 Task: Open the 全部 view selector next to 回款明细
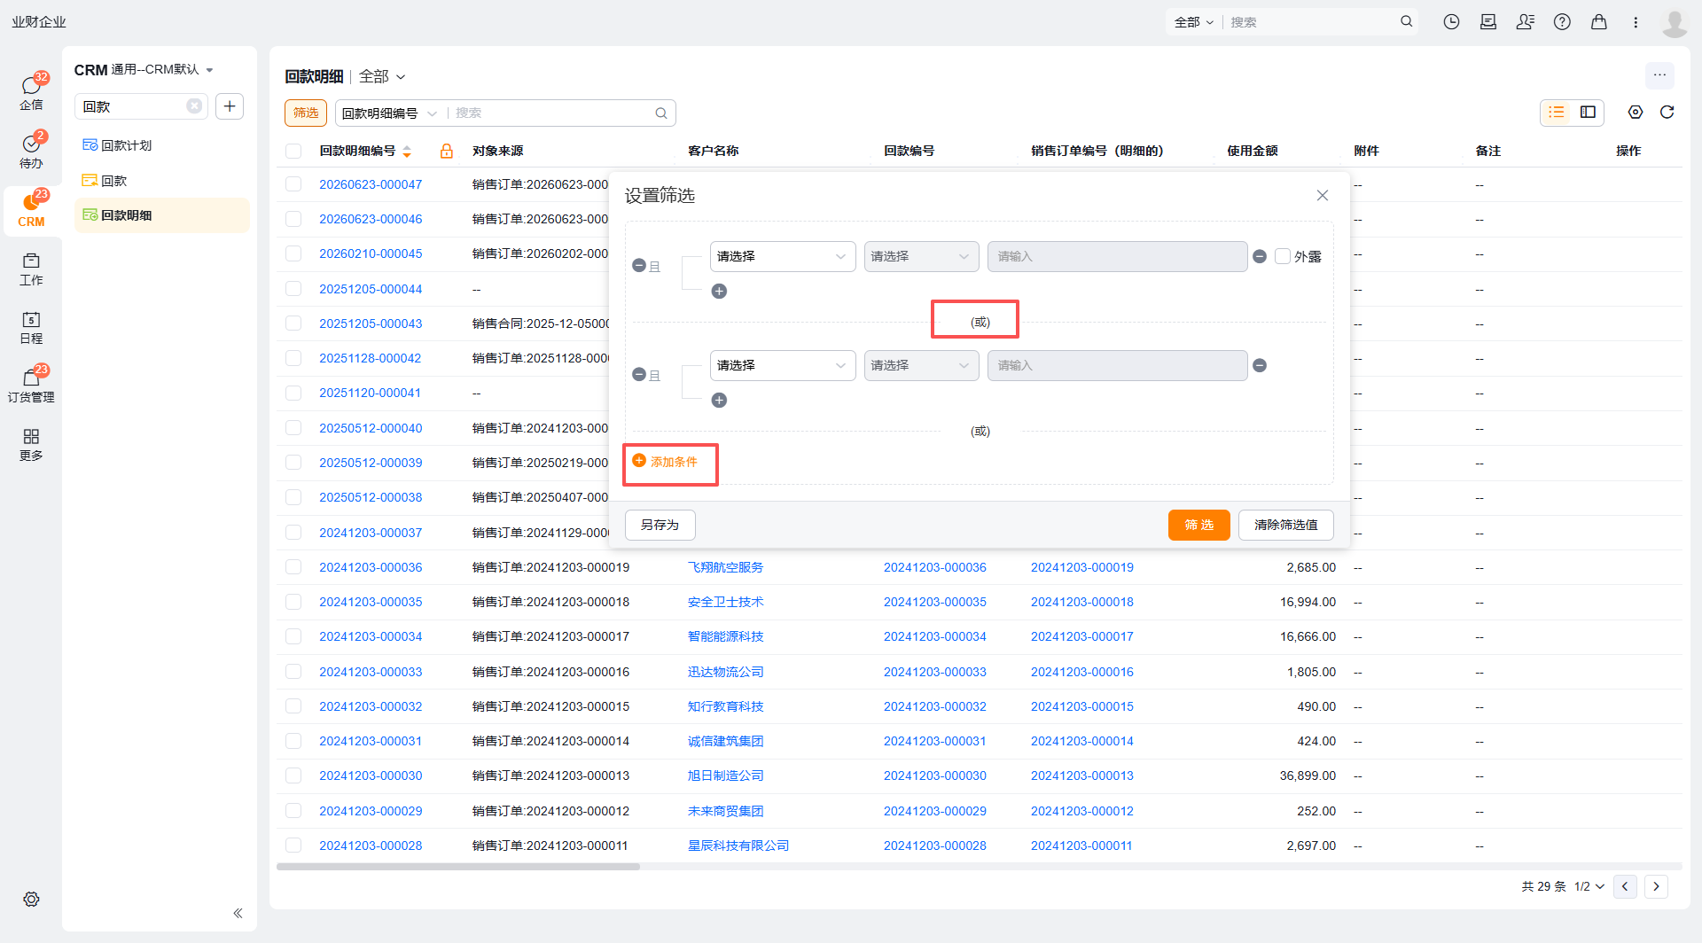click(382, 76)
